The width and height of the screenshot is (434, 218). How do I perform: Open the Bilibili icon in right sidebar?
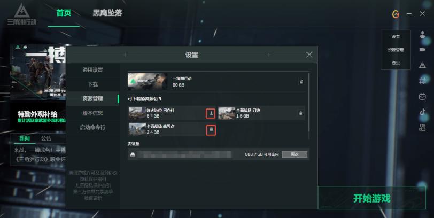(x=422, y=97)
